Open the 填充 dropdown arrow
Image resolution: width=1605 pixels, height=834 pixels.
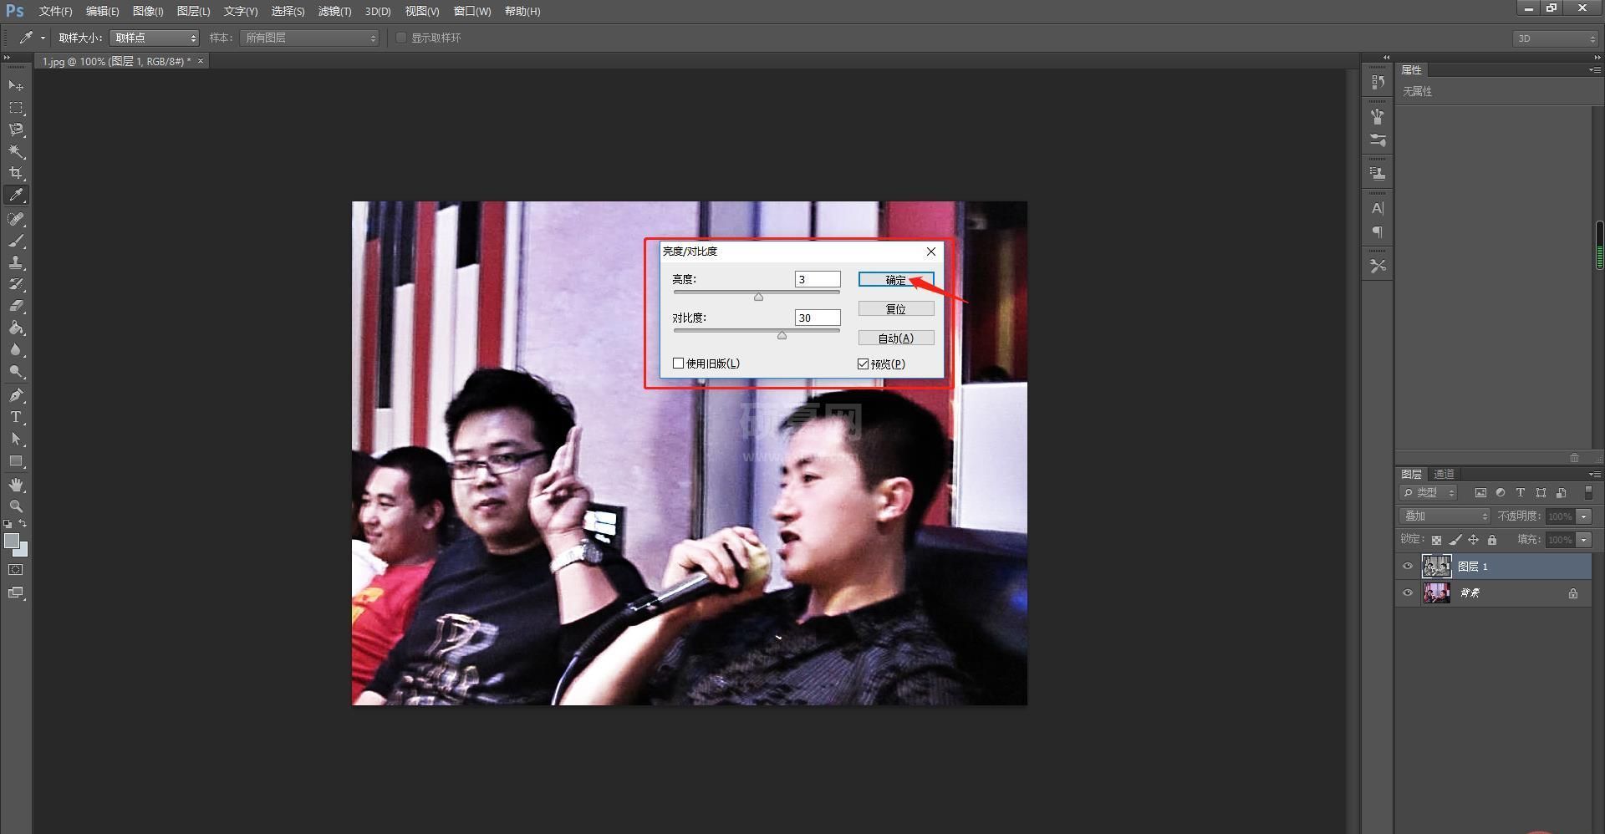tap(1583, 540)
